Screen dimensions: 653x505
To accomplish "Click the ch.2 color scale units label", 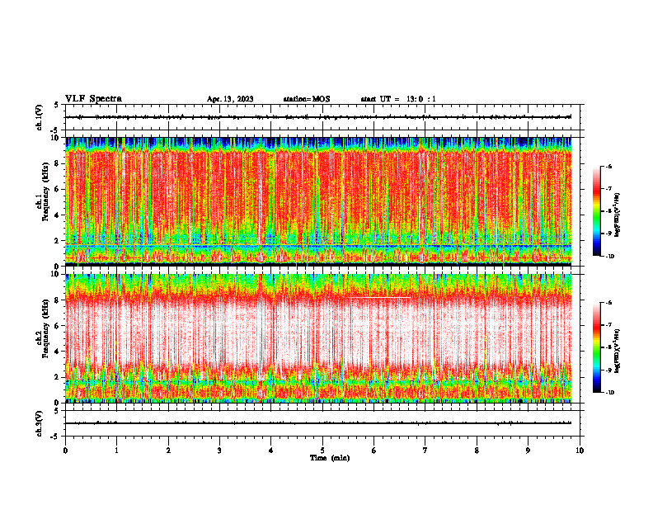I will click(x=618, y=351).
